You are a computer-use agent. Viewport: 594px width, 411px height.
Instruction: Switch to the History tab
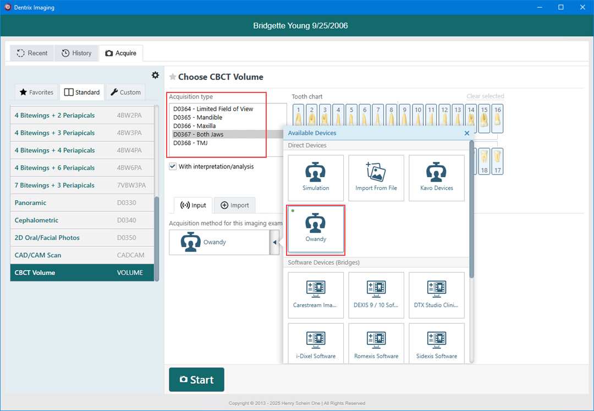point(76,53)
